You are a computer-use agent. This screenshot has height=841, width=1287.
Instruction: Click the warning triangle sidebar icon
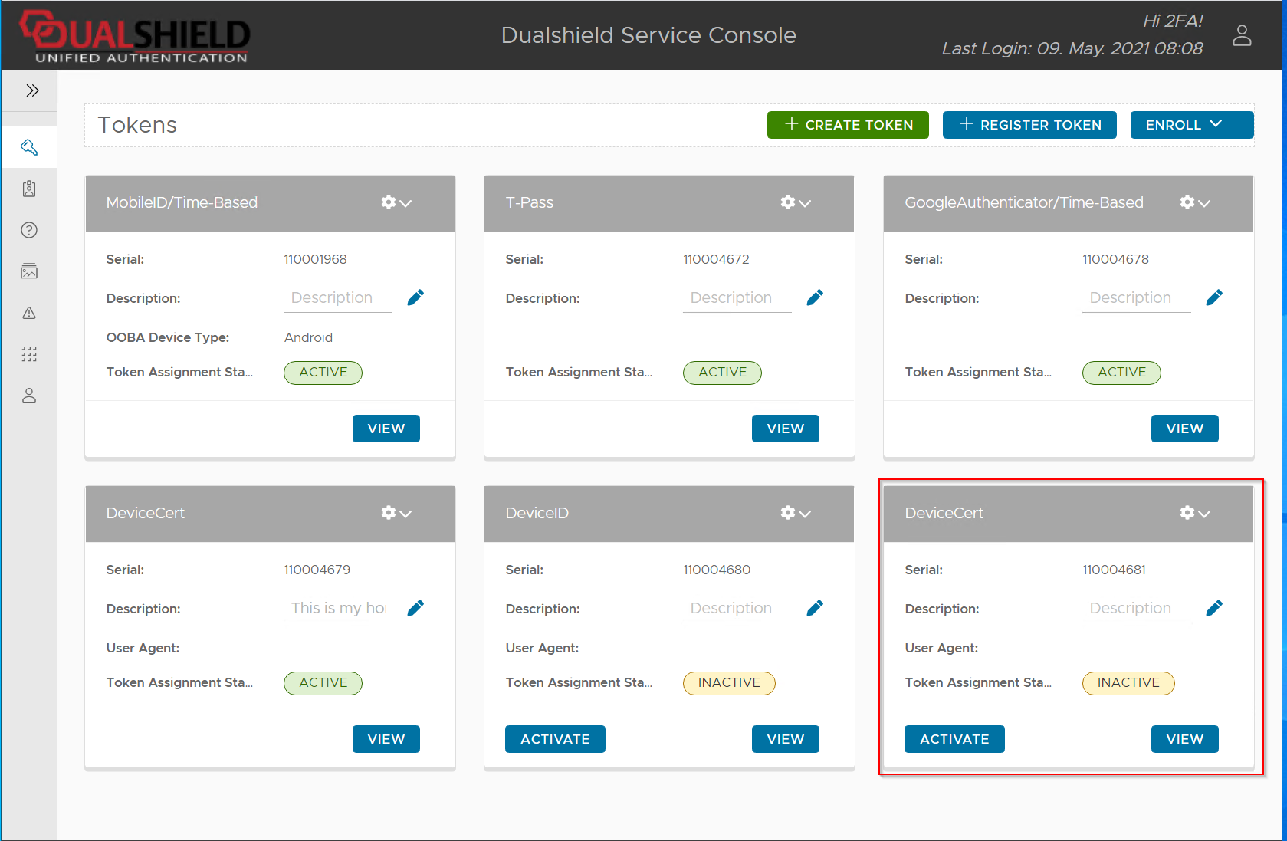click(x=29, y=313)
